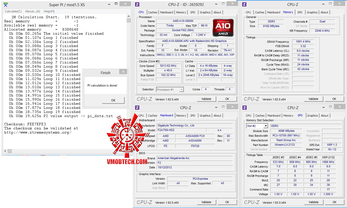Image resolution: width=347 pixels, height=208 pixels.
Task: Click the Super PI horizontal scrollbar left arrow
Action: click(x=6, y=151)
